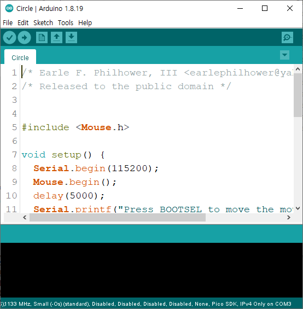Viewport: 303px width, 309px height.
Task: Click the editor scroll up arrow
Action: pyautogui.click(x=298, y=69)
